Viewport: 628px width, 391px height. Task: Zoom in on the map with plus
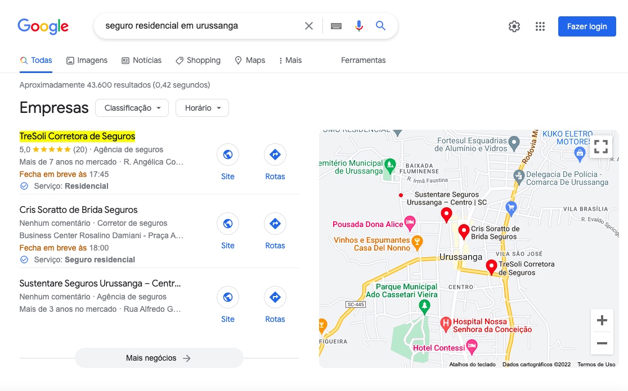click(602, 320)
